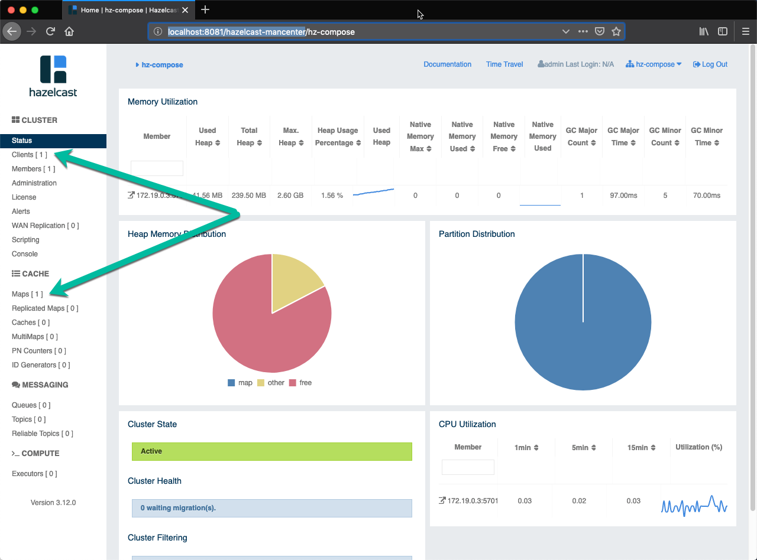This screenshot has width=757, height=560.
Task: Open member link icon in CPU Utilization row
Action: click(442, 500)
